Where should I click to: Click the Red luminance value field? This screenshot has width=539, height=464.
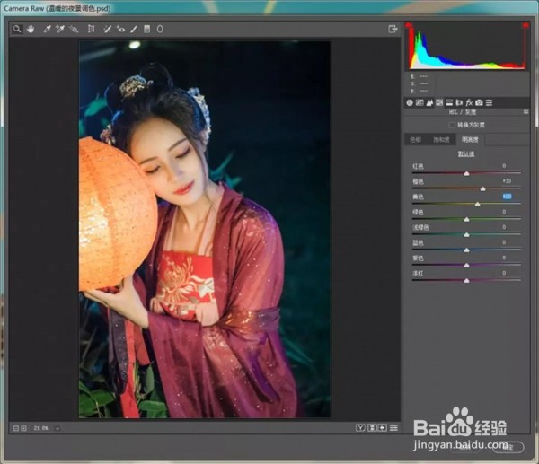[x=504, y=166]
